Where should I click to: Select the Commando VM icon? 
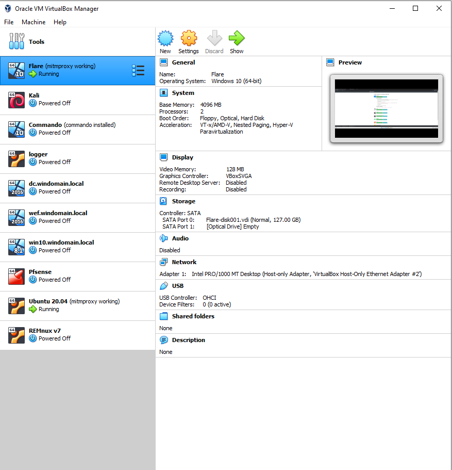(x=16, y=129)
